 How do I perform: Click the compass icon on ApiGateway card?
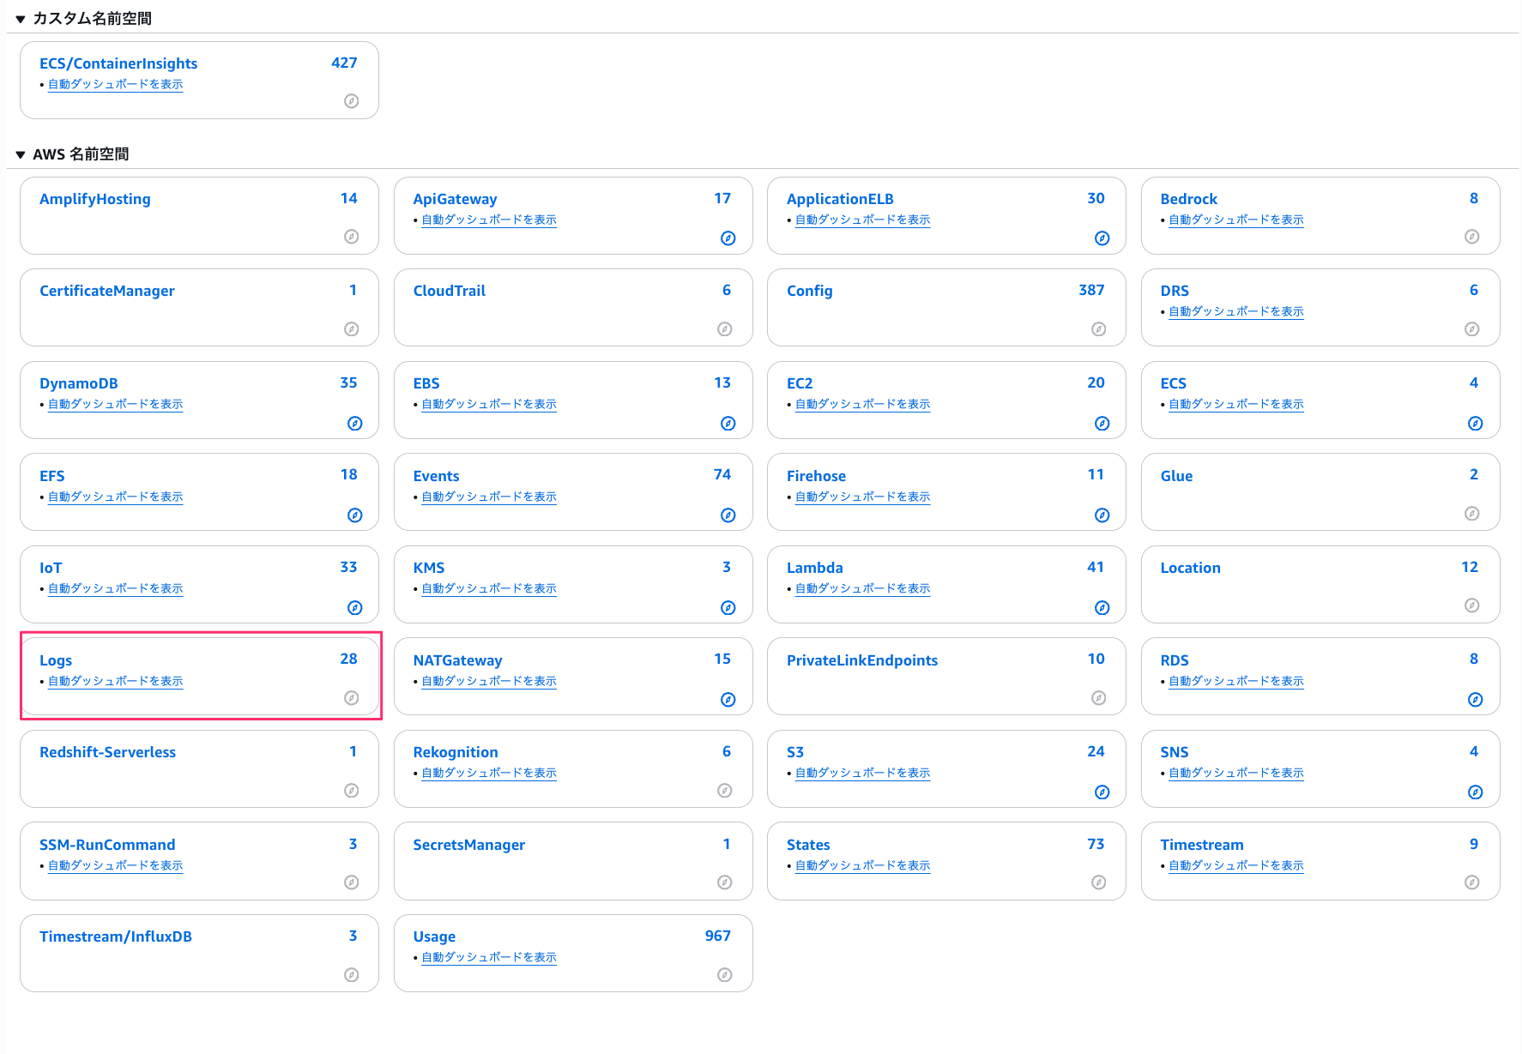(728, 238)
